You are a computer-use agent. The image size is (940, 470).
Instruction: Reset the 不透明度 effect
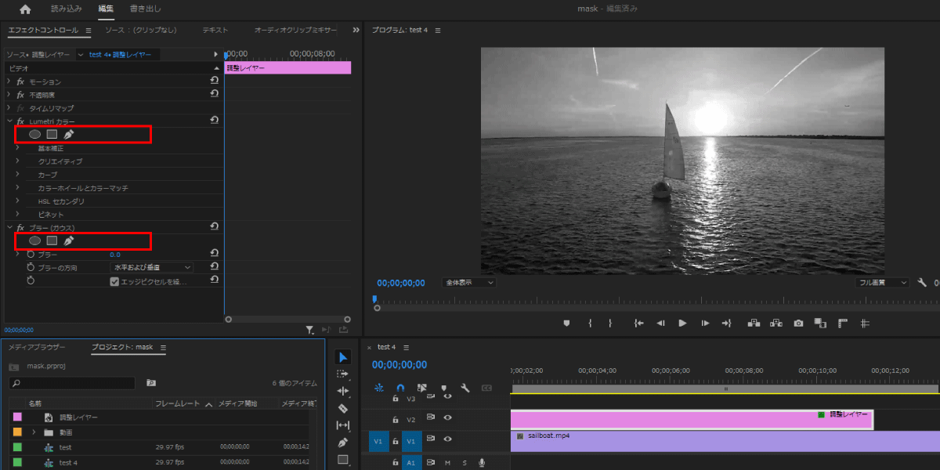pyautogui.click(x=214, y=94)
